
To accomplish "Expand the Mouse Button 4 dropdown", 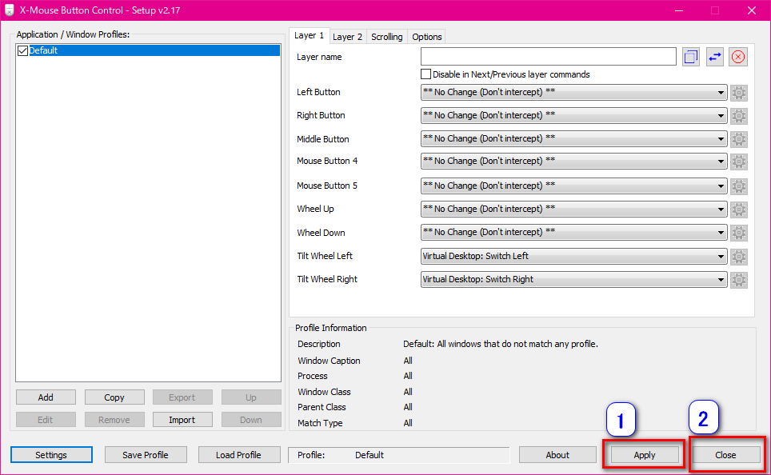I will [573, 162].
